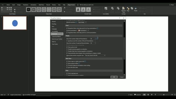
Task: Click the Shape Effects icon
Action: 65,12
